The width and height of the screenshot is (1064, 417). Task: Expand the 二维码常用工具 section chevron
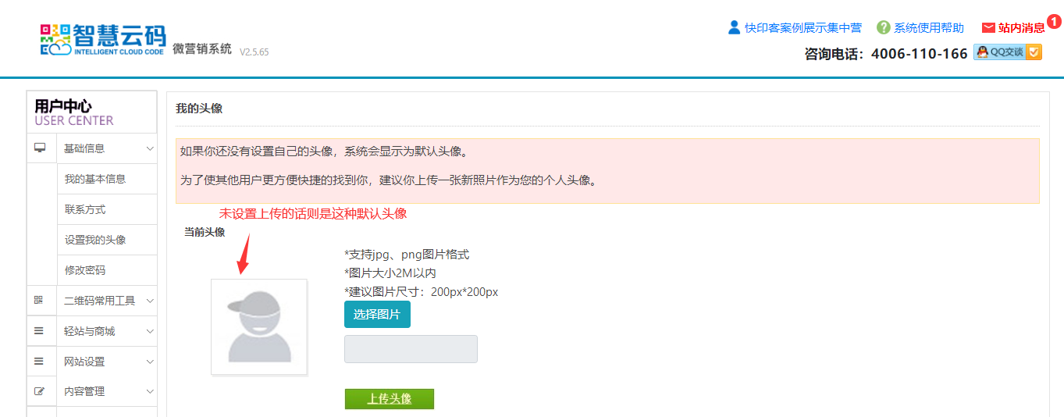tap(150, 301)
